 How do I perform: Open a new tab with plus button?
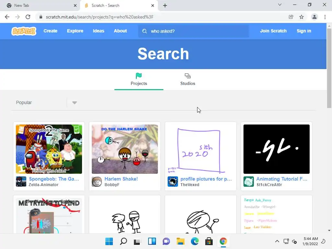tap(165, 6)
